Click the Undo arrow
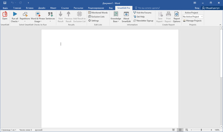The width and height of the screenshot is (223, 132). coord(13,3)
